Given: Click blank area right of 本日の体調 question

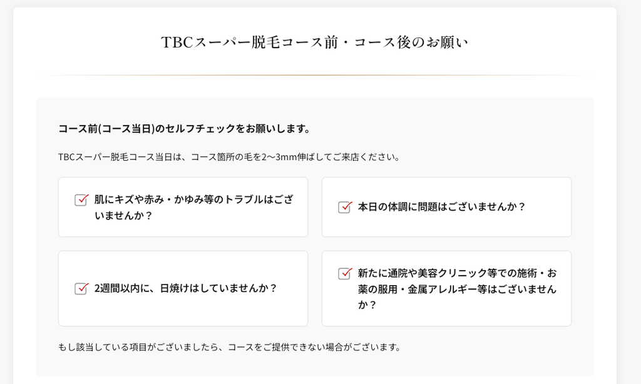Looking at the screenshot, I should point(548,207).
